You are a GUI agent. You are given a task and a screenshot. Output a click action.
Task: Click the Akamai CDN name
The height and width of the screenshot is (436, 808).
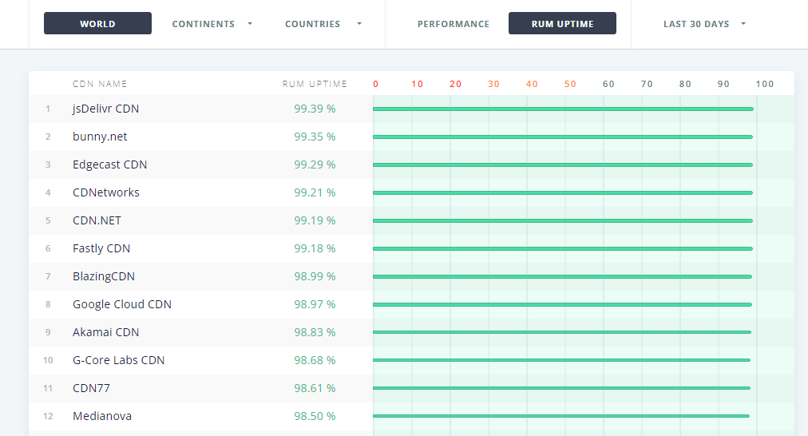tap(105, 332)
